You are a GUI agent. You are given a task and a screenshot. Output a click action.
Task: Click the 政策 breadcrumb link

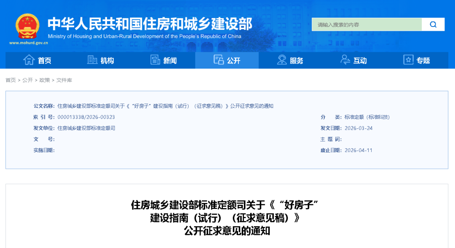[45, 80]
